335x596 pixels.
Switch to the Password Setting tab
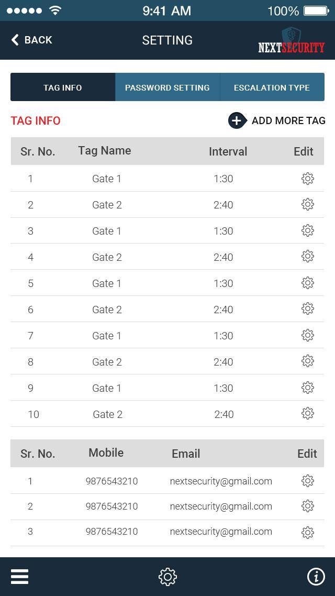(x=167, y=87)
